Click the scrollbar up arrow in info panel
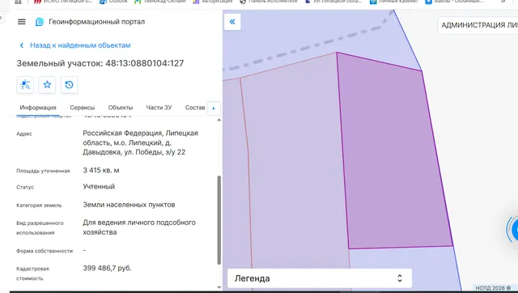This screenshot has height=293, width=518. (x=219, y=120)
